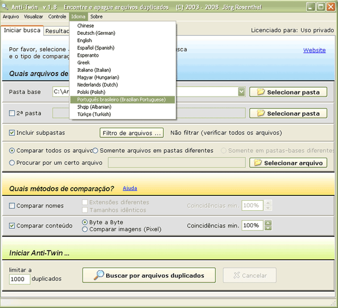Select Somente arquivos em pastas diferentes
The width and height of the screenshot is (338, 308).
click(95, 150)
